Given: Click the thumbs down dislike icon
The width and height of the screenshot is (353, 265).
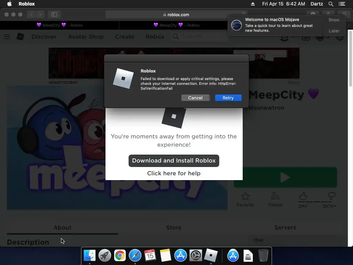Looking at the screenshot, I should click(331, 196).
